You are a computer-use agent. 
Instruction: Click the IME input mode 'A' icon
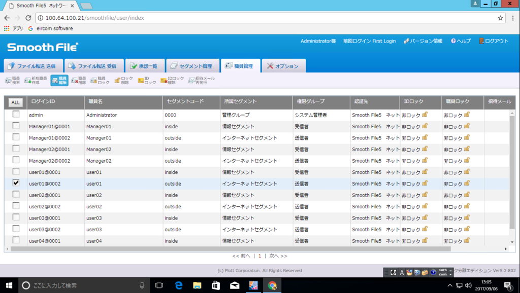coord(402,273)
